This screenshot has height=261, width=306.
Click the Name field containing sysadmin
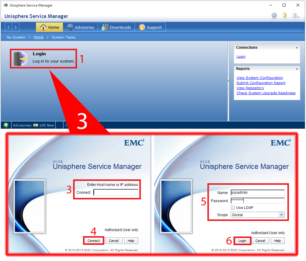pos(257,193)
